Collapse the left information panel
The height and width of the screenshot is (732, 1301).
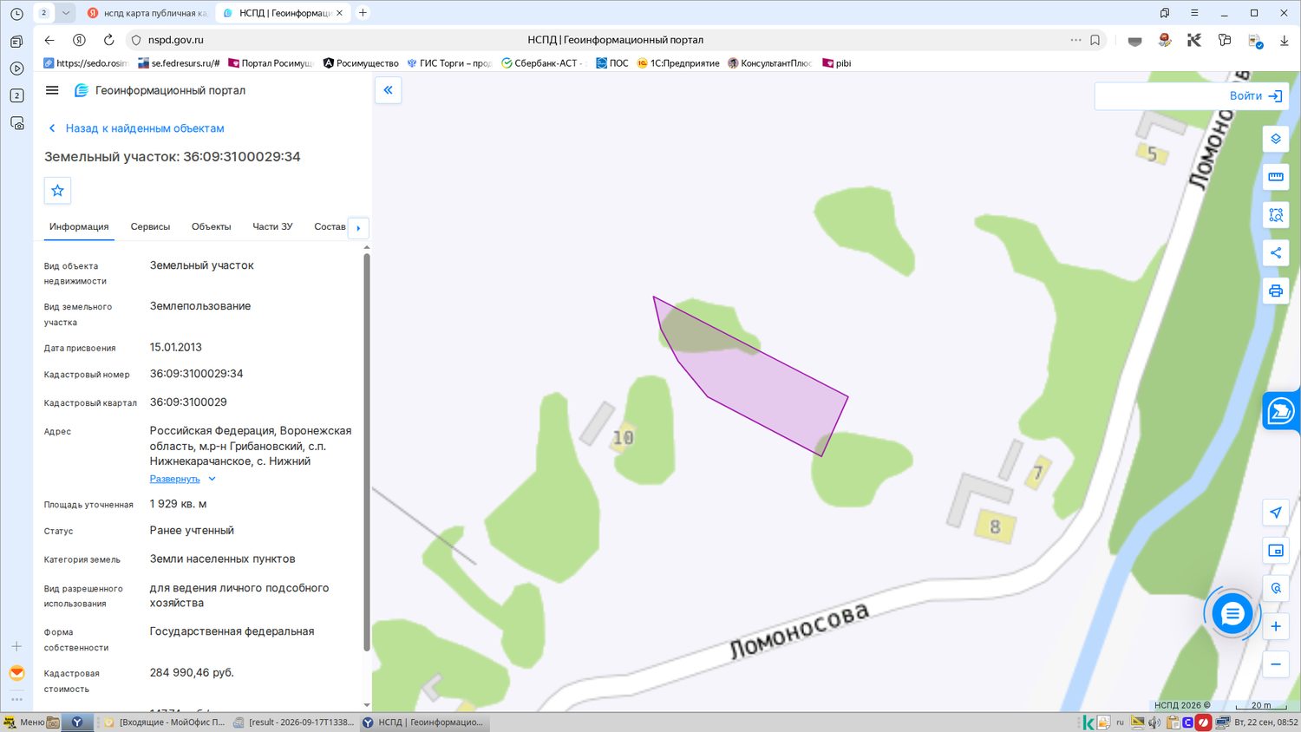pos(388,90)
